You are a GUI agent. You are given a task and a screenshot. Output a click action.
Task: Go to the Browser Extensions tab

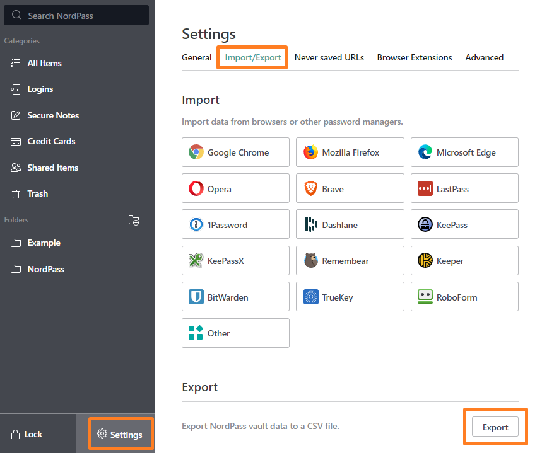[x=414, y=58]
